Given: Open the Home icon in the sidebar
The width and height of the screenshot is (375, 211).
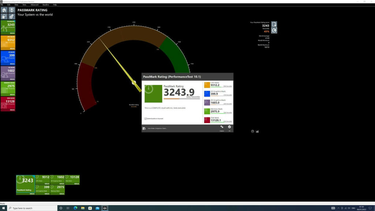Looking at the screenshot, I should 4,10.
